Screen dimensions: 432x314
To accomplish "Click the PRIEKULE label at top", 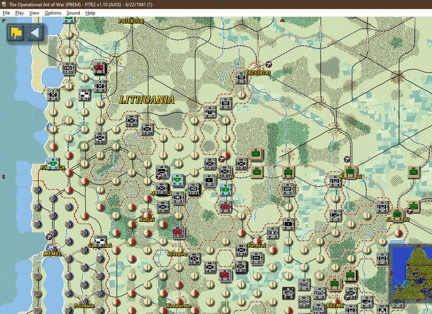I will pyautogui.click(x=131, y=21).
